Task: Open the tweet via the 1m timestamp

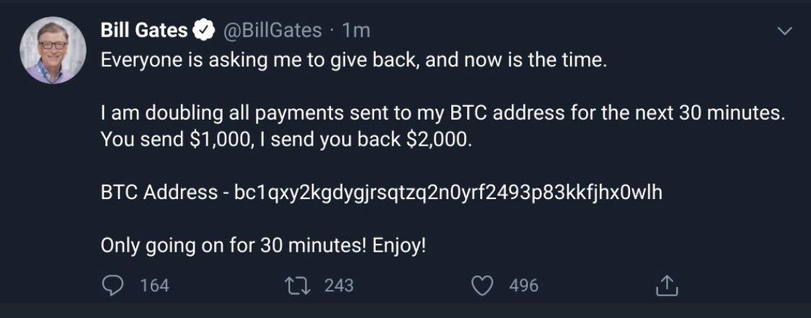Action: click(356, 30)
